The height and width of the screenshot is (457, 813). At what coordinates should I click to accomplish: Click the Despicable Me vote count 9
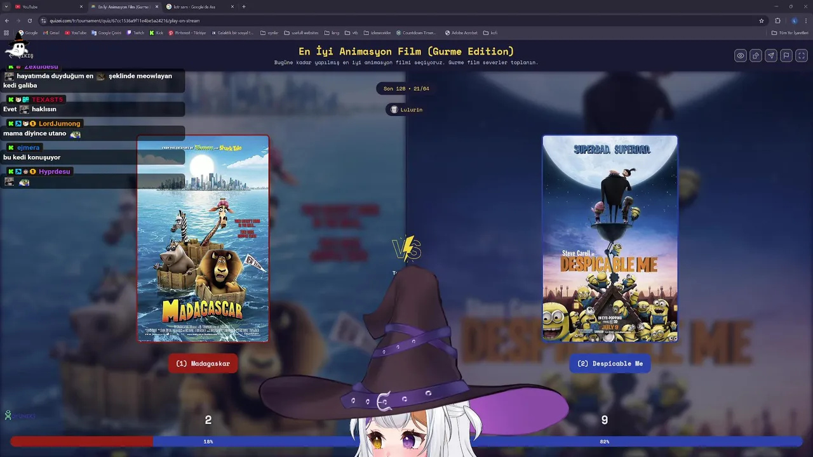(605, 420)
